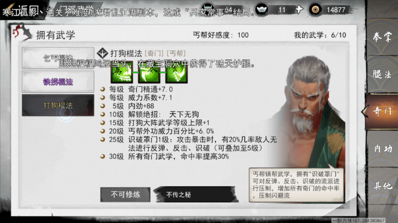Click the 不可修炼 button
The height and width of the screenshot is (223, 398).
coord(125,194)
